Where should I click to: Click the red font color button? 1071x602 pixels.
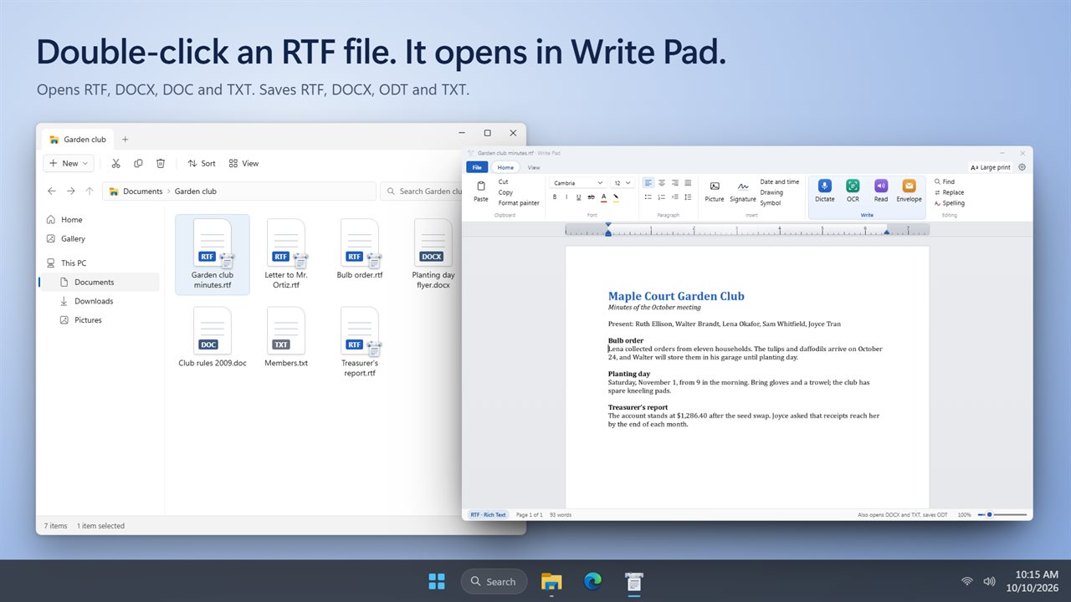pyautogui.click(x=603, y=197)
